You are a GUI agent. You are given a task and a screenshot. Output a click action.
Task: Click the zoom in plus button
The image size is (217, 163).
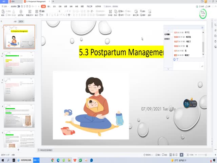215,155
